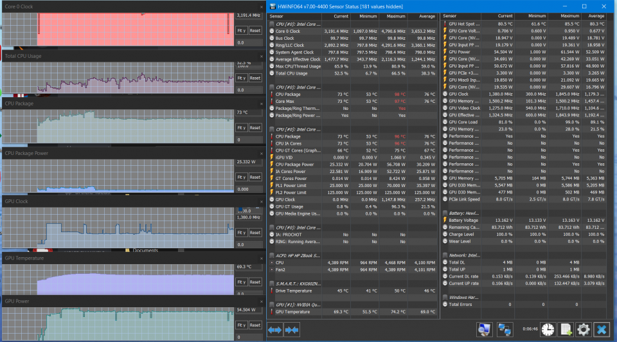This screenshot has width=617, height=342.
Task: Close the Total CPU Usage graph
Action: [262, 57]
